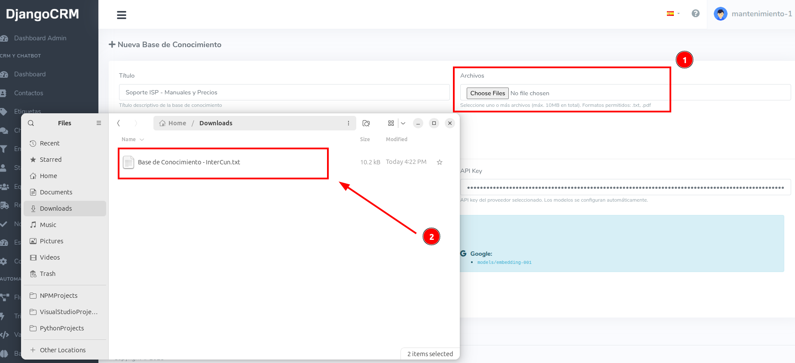This screenshot has height=363, width=795.
Task: Open the language flag dropdown
Action: (673, 14)
